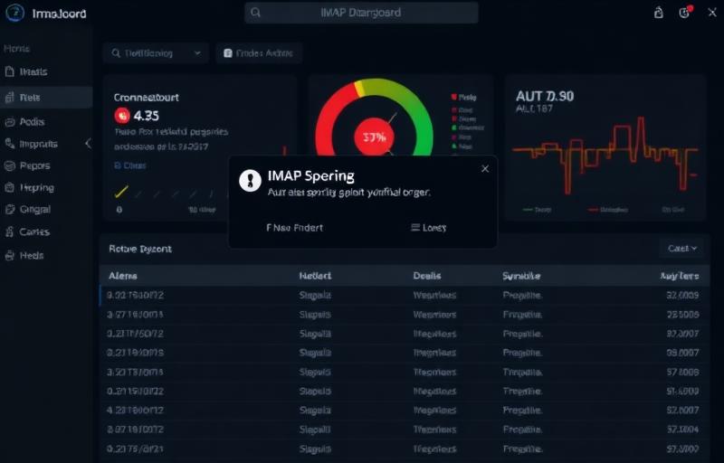Image resolution: width=724 pixels, height=463 pixels.
Task: Open the filter dropdown with the search icon
Action: [x=155, y=53]
